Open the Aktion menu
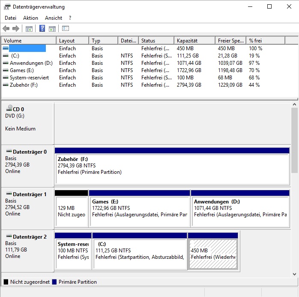This screenshot has height=297, width=299. tap(30, 18)
